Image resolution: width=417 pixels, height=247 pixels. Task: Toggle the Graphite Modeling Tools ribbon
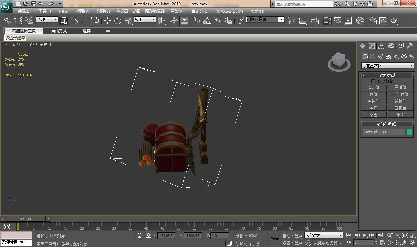pyautogui.click(x=327, y=21)
